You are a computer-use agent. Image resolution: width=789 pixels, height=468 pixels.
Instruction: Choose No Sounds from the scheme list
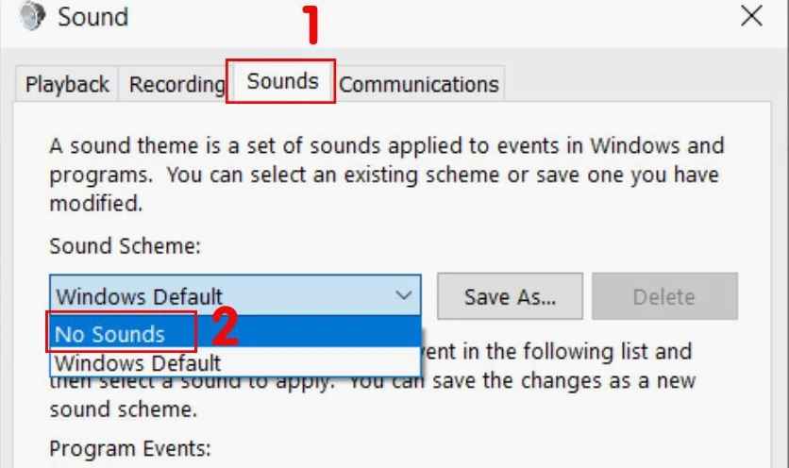coord(109,333)
